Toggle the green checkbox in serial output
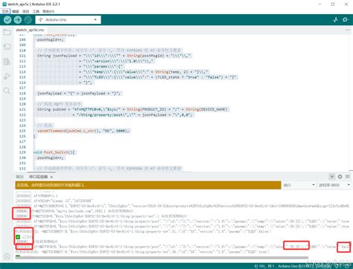 (18, 237)
